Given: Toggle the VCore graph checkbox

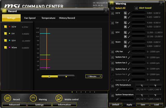Looking at the screenshot, I should [x=5, y=47].
